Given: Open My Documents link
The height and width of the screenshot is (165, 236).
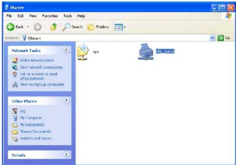Looking at the screenshot, I should pyautogui.click(x=32, y=125).
